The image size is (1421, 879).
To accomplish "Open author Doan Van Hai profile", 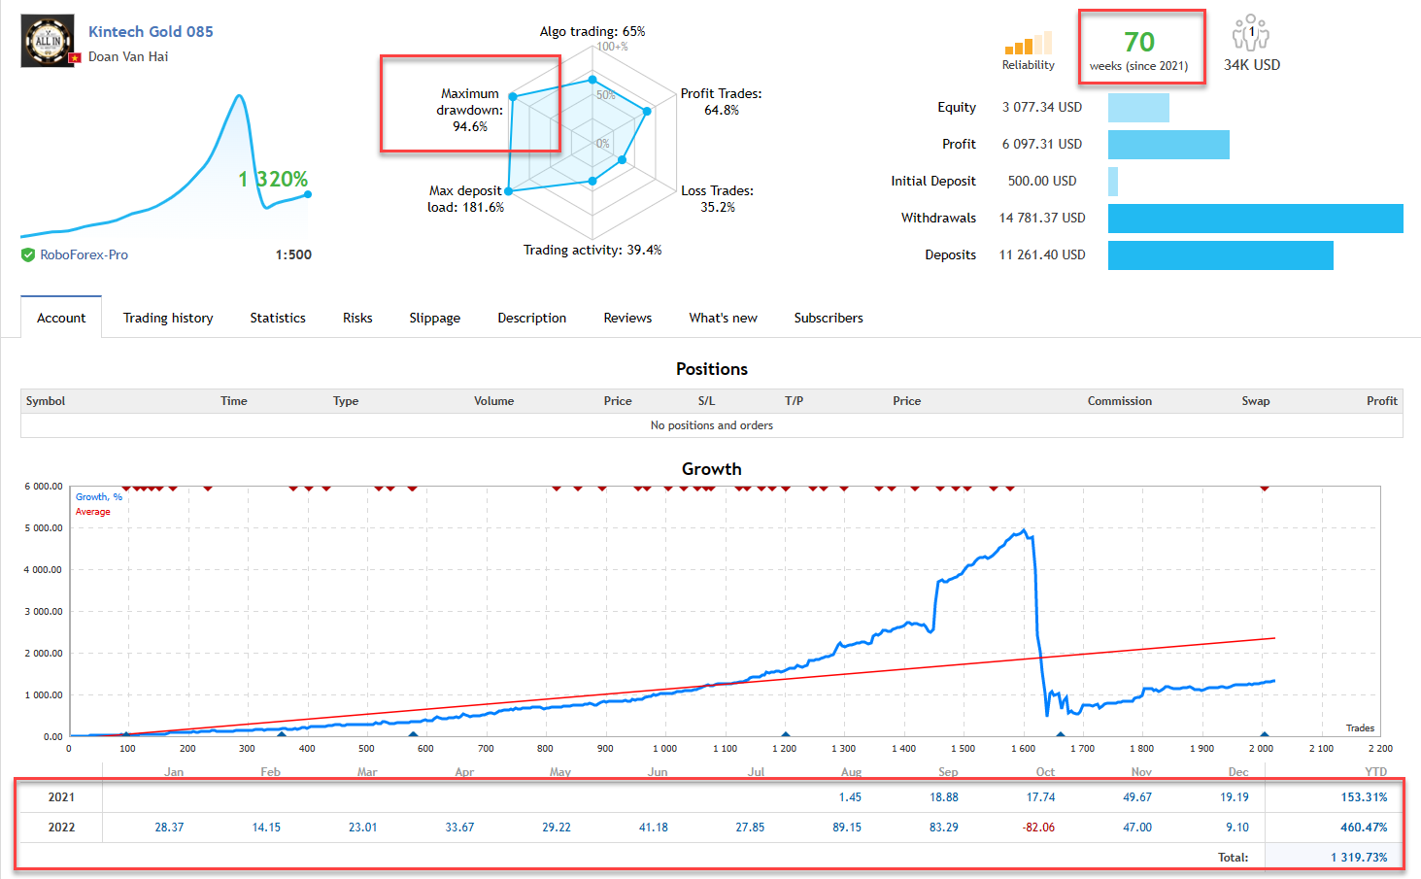I will (x=128, y=56).
